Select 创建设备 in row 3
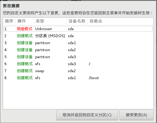 point(25,43)
